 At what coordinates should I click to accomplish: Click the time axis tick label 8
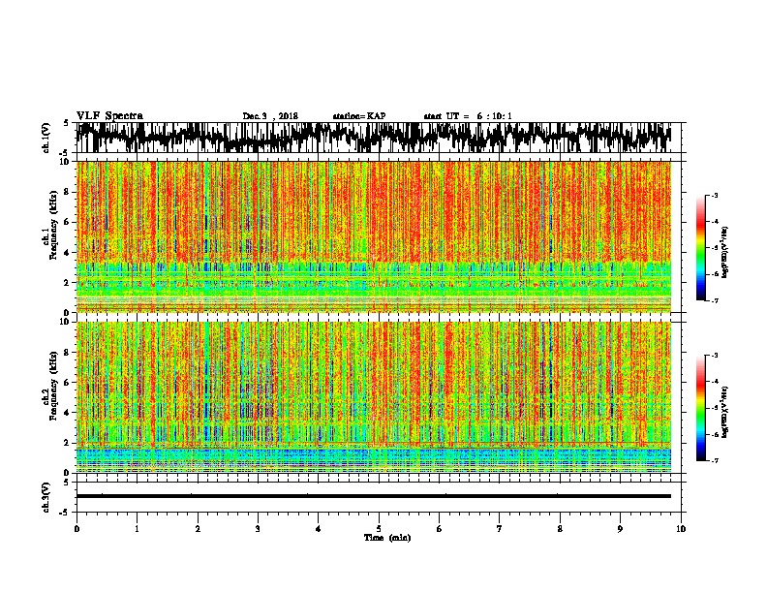tap(560, 529)
